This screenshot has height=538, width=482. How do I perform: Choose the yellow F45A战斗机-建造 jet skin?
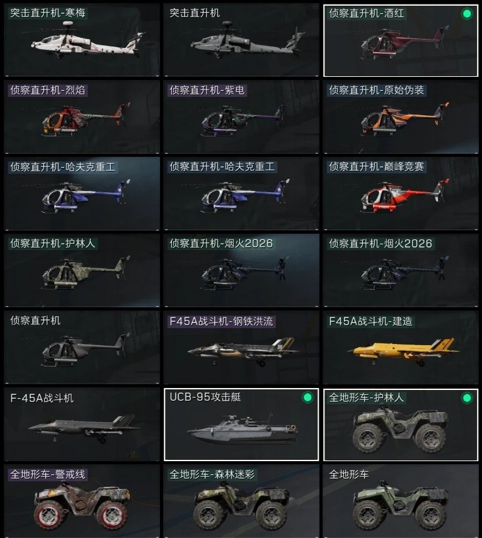click(401, 348)
